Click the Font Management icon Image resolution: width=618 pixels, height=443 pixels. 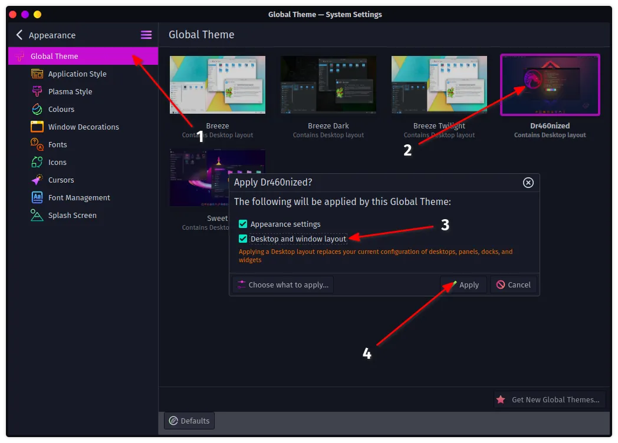(37, 197)
